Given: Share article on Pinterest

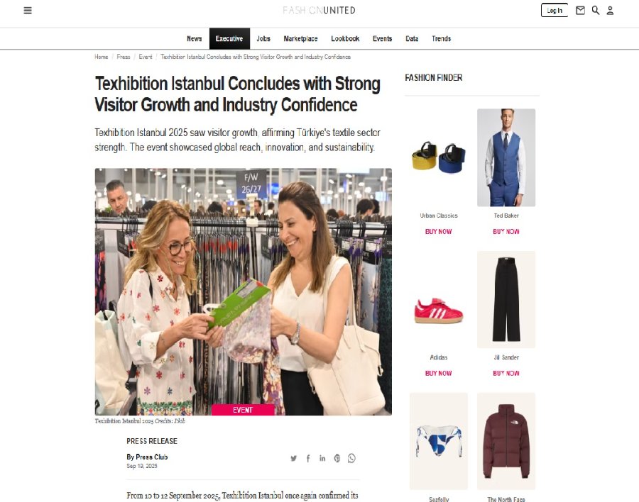Looking at the screenshot, I should (337, 459).
